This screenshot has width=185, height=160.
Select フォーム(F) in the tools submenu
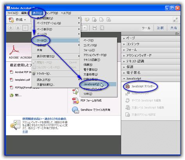[98, 50]
